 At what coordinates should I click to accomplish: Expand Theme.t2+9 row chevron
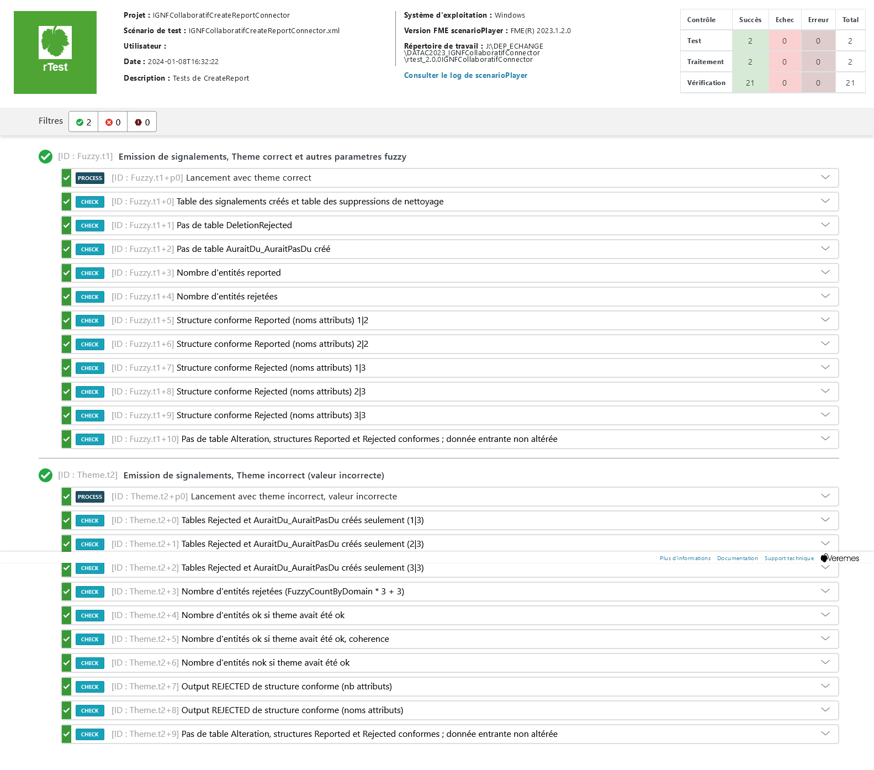pos(825,734)
